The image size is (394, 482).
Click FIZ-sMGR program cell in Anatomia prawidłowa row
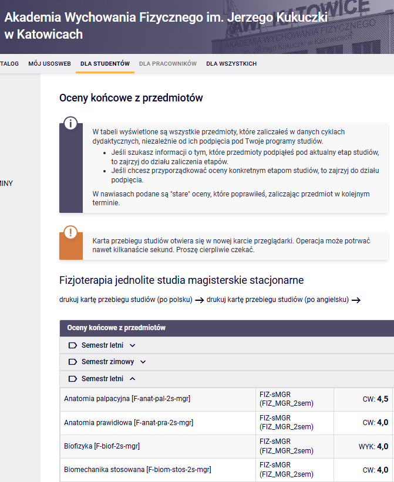click(x=295, y=423)
